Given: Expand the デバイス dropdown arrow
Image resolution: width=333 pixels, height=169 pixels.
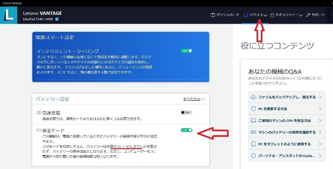Looking at the screenshot, I should tap(265, 15).
